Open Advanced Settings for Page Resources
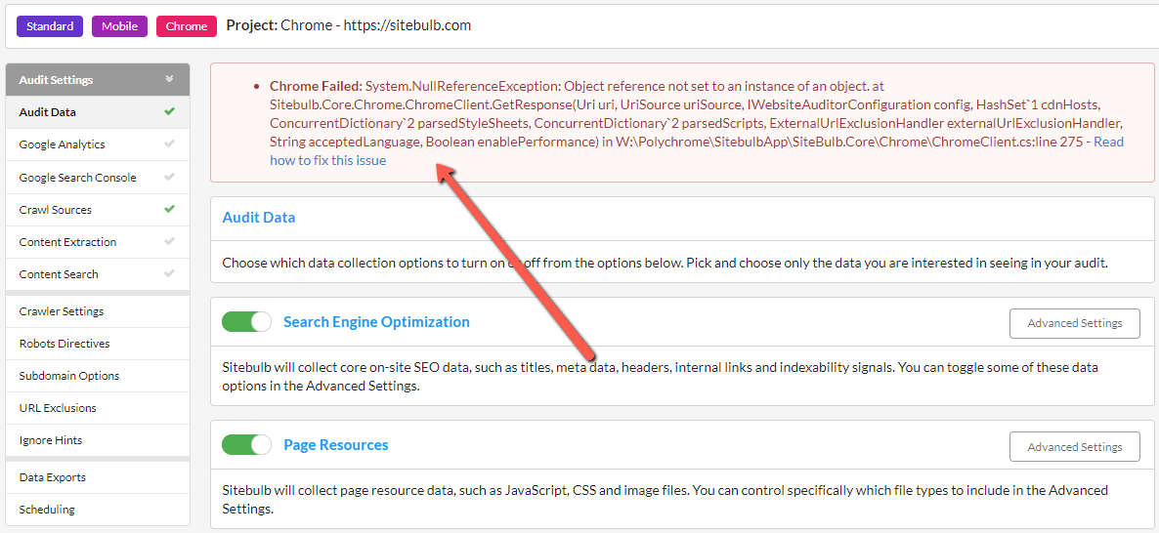The width and height of the screenshot is (1159, 533). point(1075,447)
